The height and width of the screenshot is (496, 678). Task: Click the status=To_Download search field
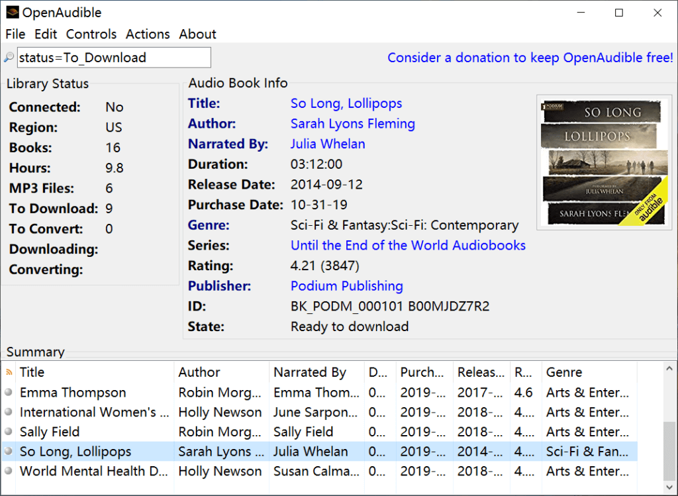tap(114, 58)
